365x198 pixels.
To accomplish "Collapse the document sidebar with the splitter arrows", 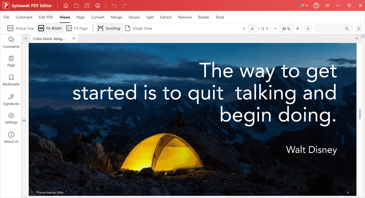I will (24, 120).
